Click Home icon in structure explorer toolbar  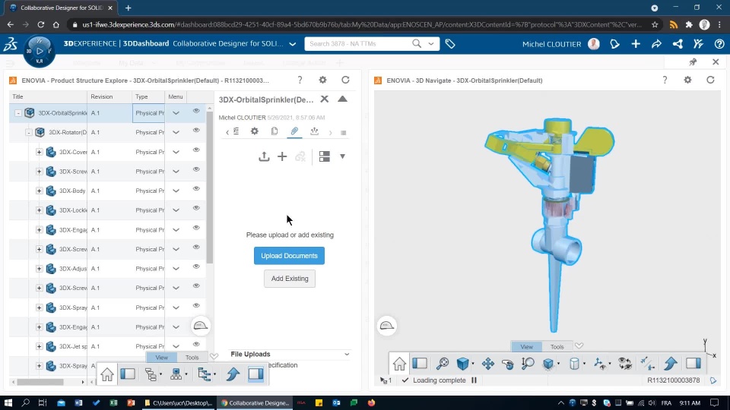(107, 374)
